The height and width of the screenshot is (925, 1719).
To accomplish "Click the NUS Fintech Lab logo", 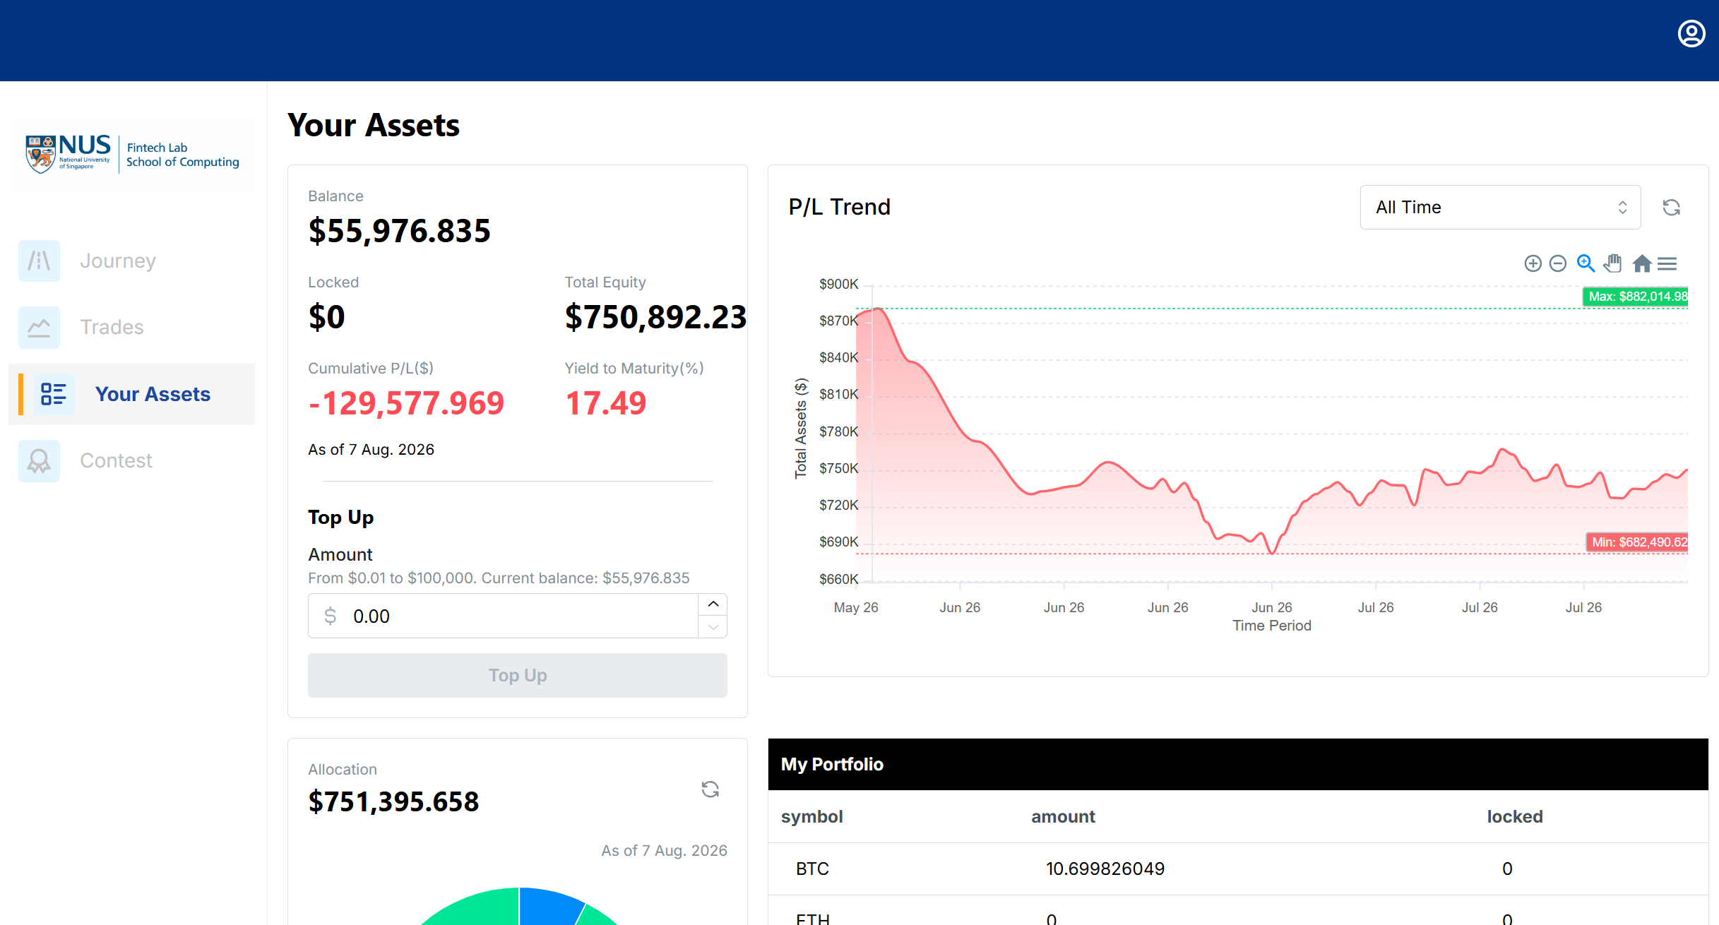I will [133, 153].
